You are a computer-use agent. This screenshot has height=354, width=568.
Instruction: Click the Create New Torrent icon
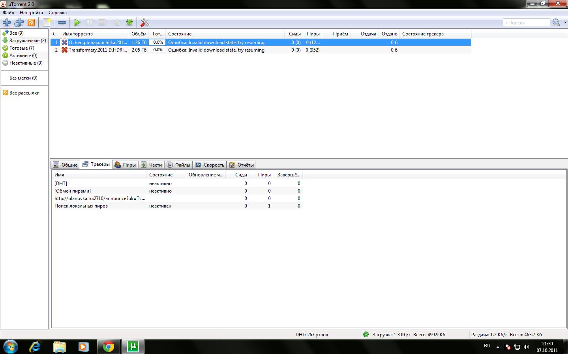[x=47, y=22]
